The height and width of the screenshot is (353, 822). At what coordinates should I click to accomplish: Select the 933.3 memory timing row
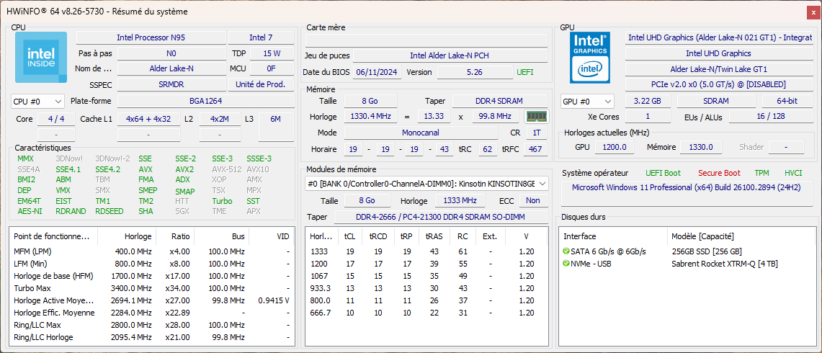[426, 288]
